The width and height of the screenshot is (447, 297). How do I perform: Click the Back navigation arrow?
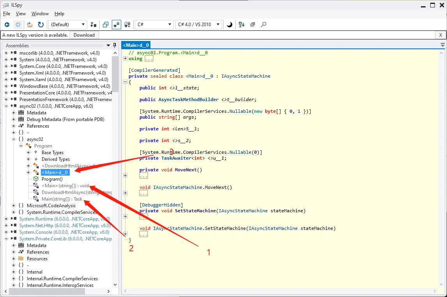coord(7,25)
